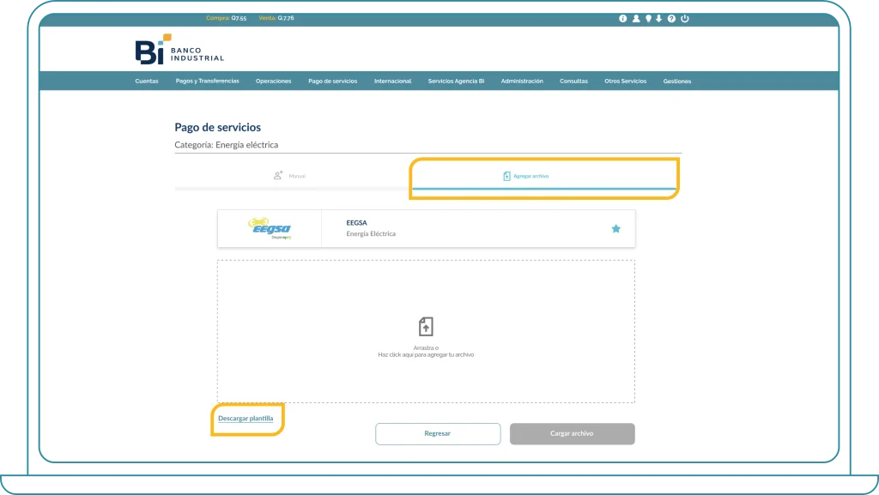
Task: Click the info icon in top bar
Action: [x=623, y=18]
